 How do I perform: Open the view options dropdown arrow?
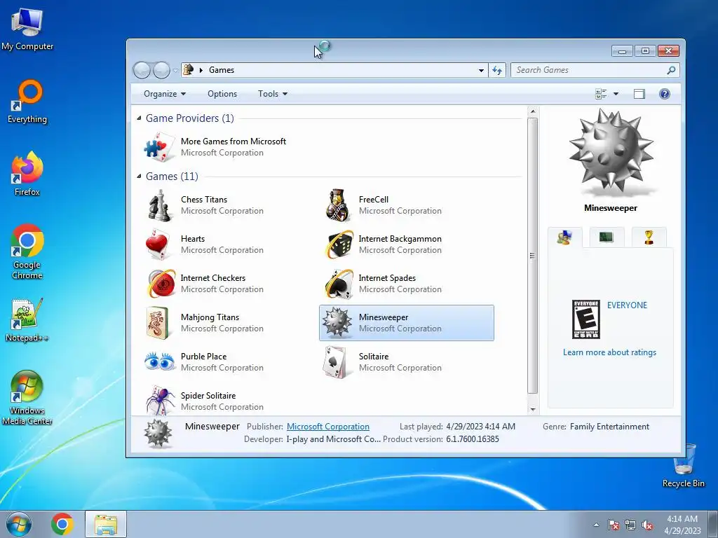(616, 94)
